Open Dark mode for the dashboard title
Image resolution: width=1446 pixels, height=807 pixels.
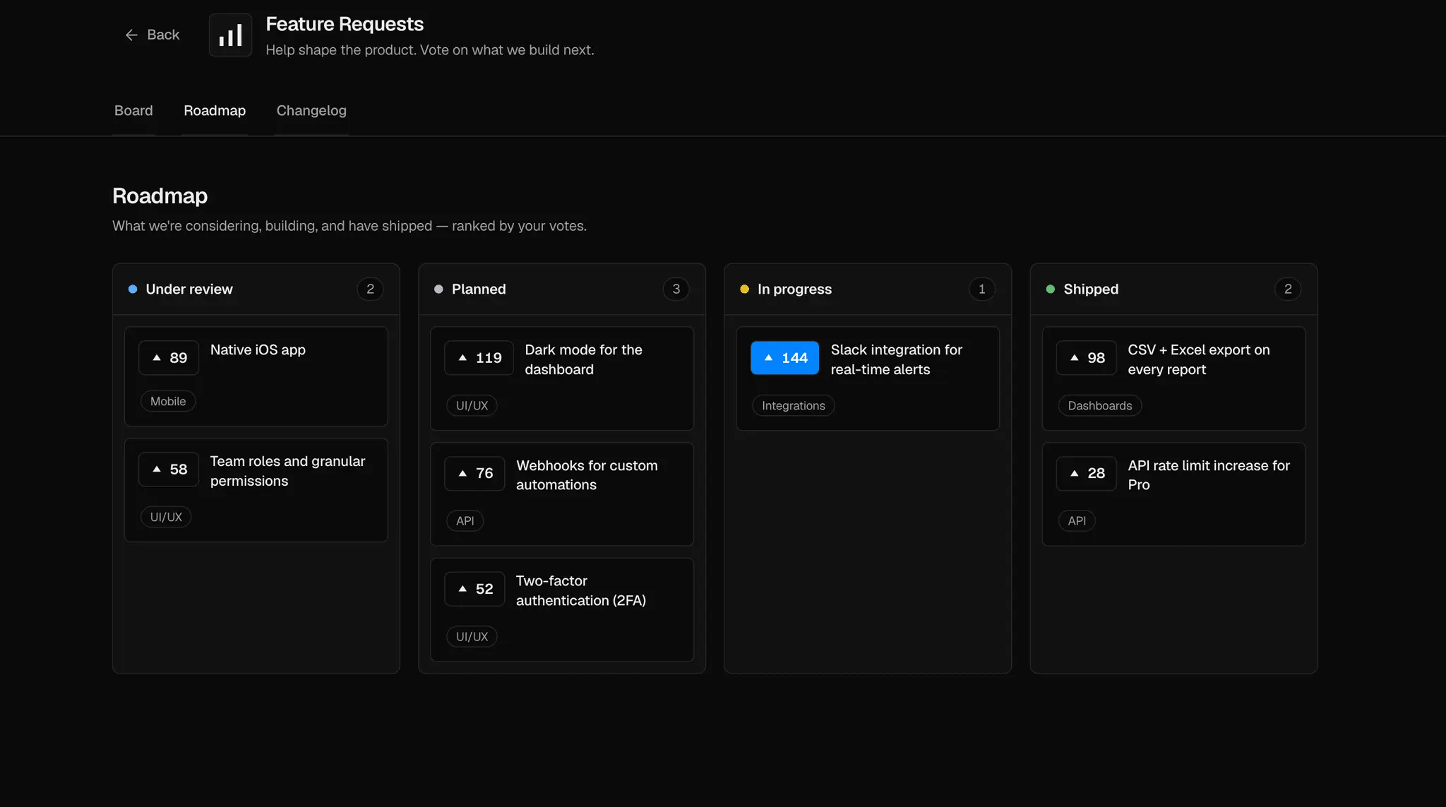[583, 359]
